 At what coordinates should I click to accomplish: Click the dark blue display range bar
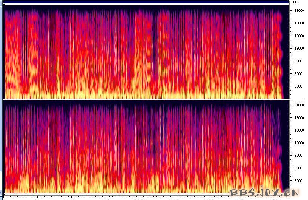pyautogui.click(x=146, y=2)
